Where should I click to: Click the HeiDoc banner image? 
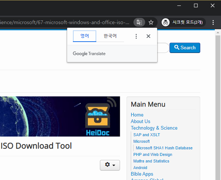click(60, 116)
